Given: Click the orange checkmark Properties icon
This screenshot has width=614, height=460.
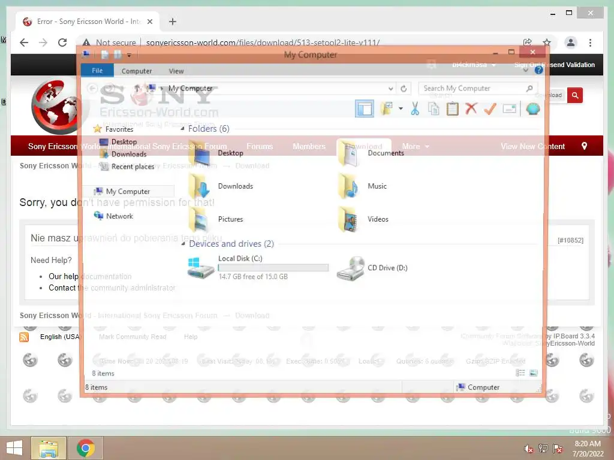Looking at the screenshot, I should (490, 109).
